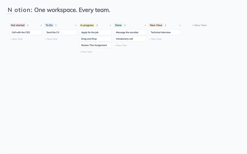This screenshot has height=154, width=247.
Task: Click plus icon beside New View column header
Action: tap(180, 25)
